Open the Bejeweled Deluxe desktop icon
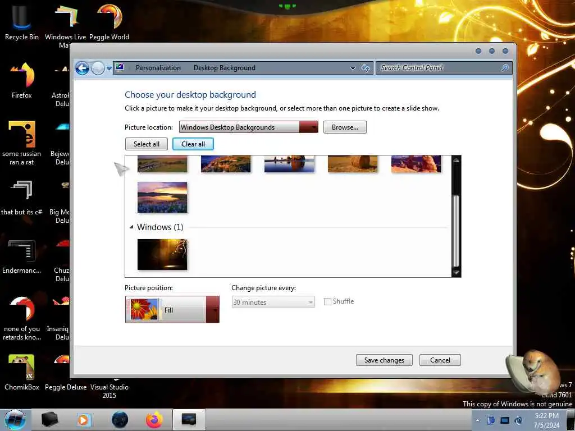This screenshot has height=431, width=575. pyautogui.click(x=61, y=143)
